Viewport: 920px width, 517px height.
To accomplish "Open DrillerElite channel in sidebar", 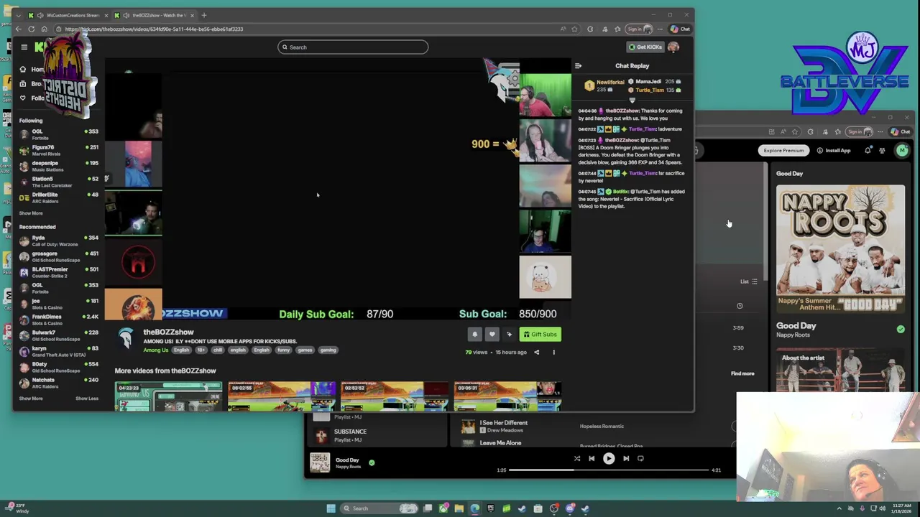I will pyautogui.click(x=59, y=198).
